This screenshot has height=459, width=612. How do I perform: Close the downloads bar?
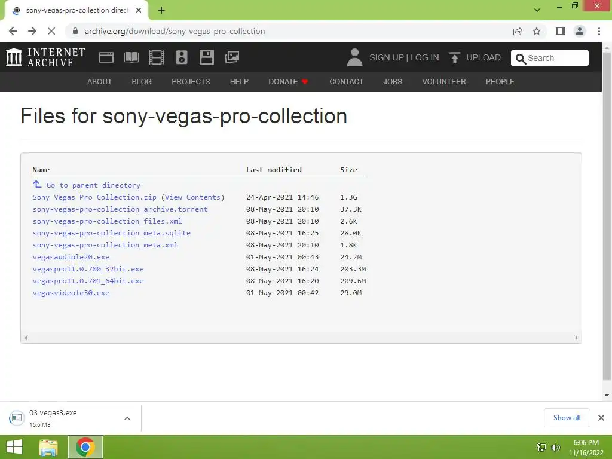[x=601, y=418]
